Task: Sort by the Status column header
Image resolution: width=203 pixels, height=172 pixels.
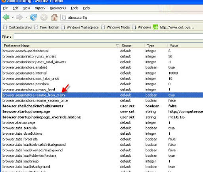Action: coord(132,46)
